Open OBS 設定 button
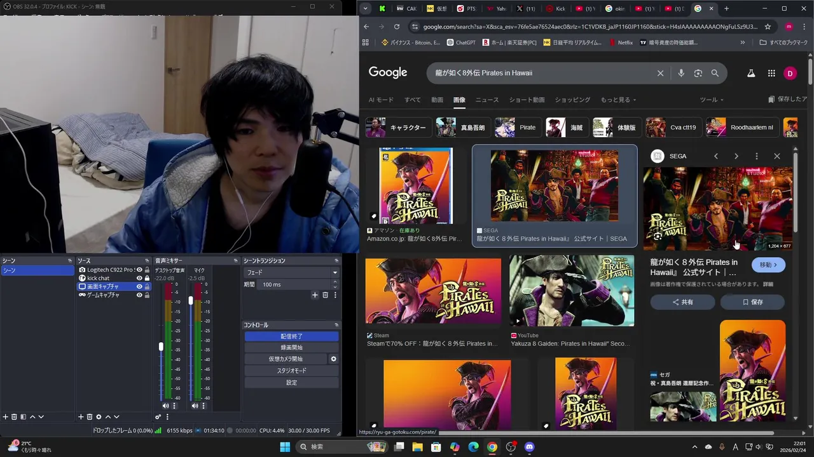This screenshot has height=457, width=814. (291, 383)
